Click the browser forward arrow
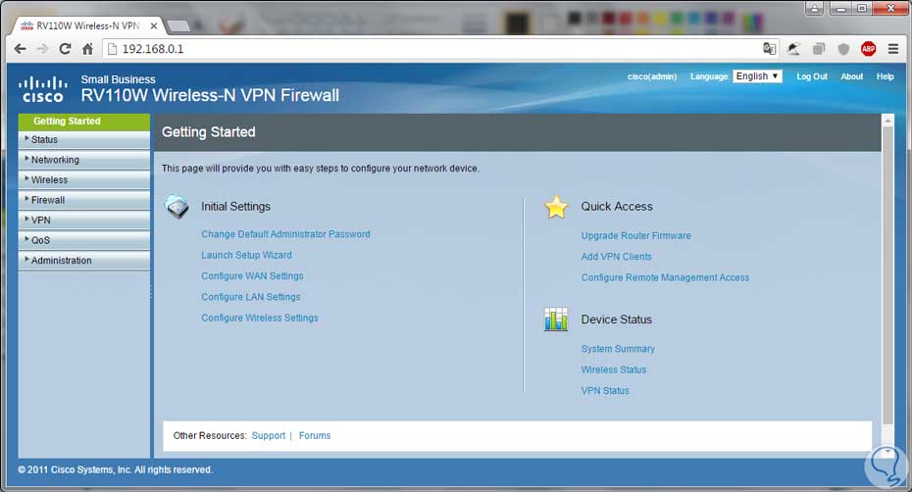Image resolution: width=912 pixels, height=492 pixels. (x=42, y=49)
